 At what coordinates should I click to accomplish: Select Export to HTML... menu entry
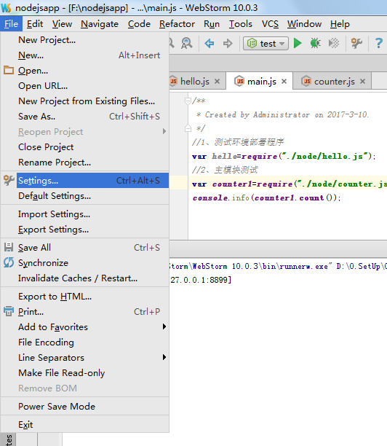coord(85,297)
